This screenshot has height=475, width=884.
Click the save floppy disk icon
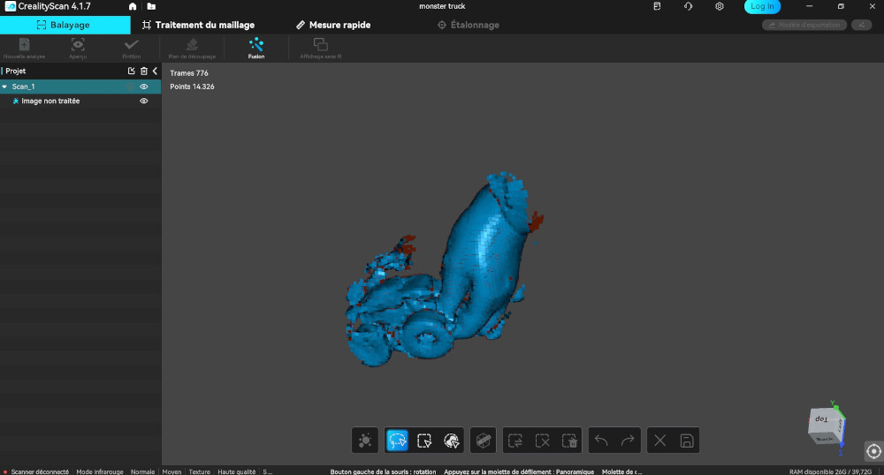tap(687, 441)
